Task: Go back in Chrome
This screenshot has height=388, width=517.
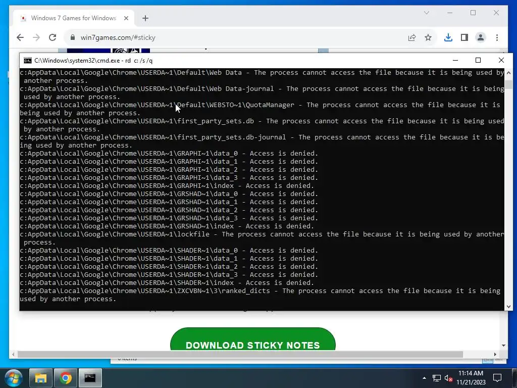Action: pyautogui.click(x=20, y=37)
